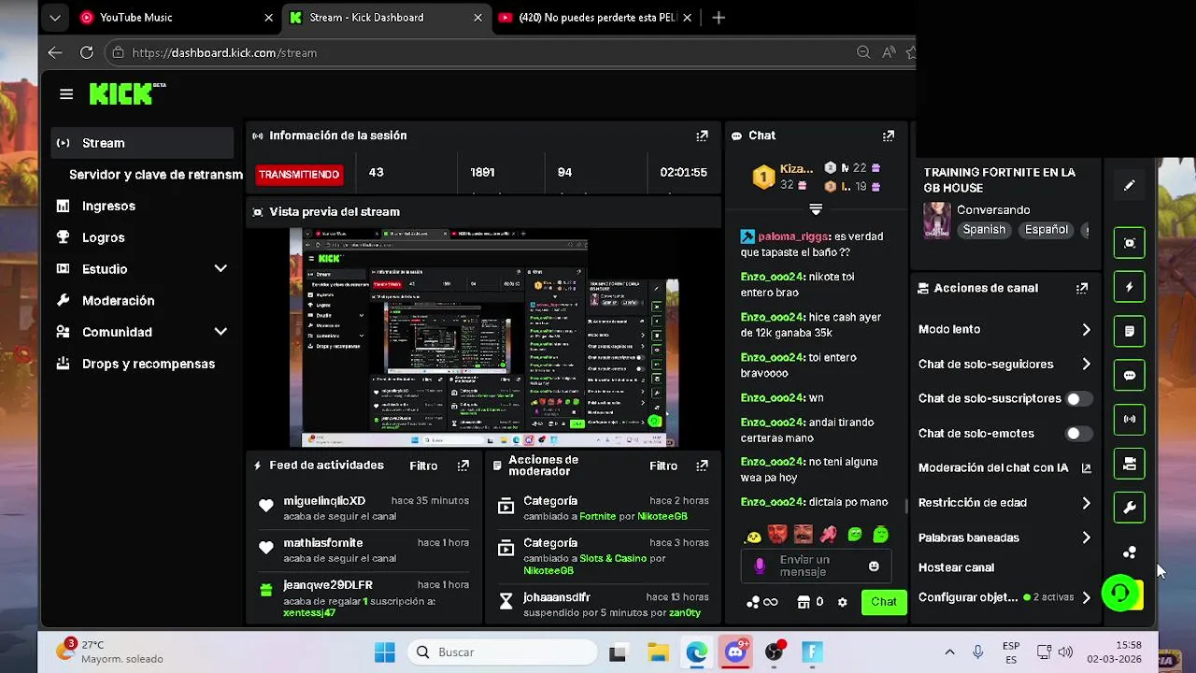Open Palabras baneadas options chevron
Screen dimensions: 1196x673
[x=1086, y=537]
